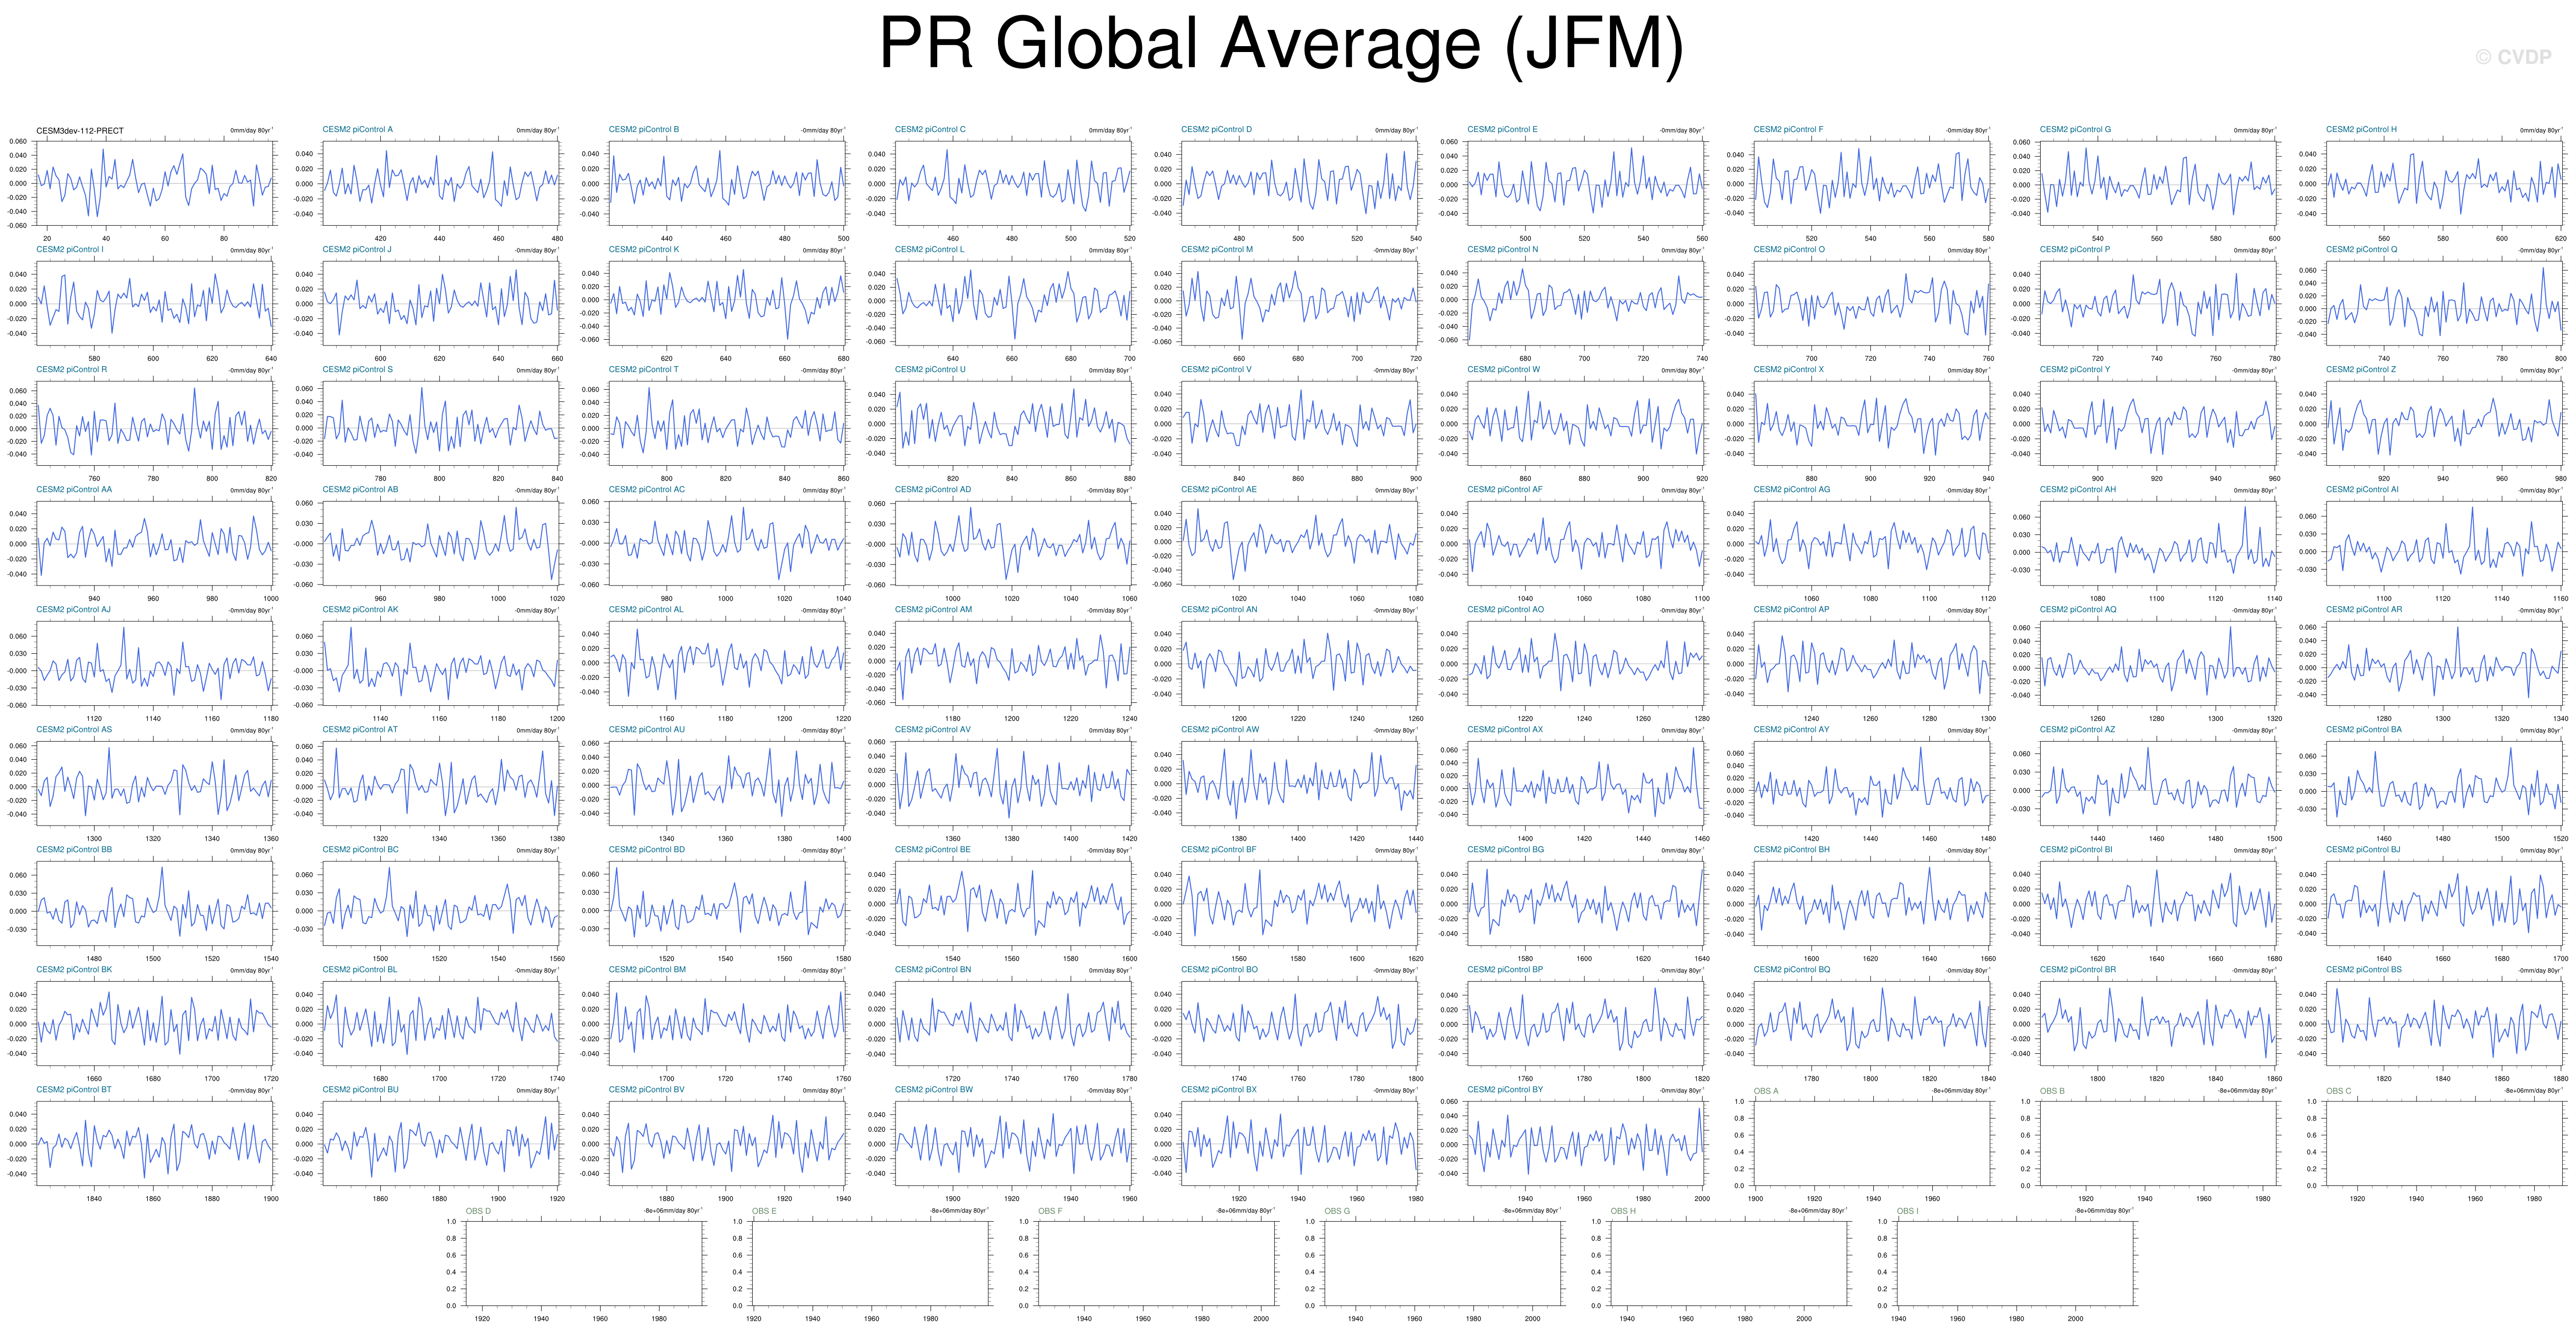The width and height of the screenshot is (2576, 1336).
Task: Select the 'CESM2 piControl AS' label
Action: 74,730
